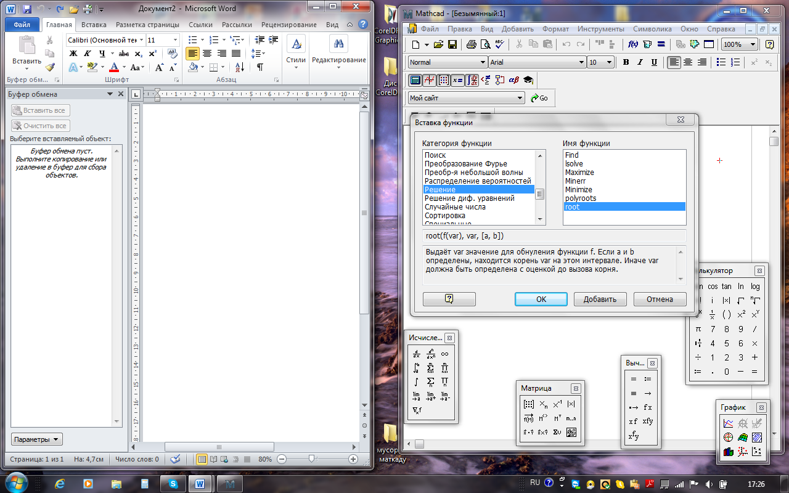Insert definite integral from the calculus palette

(417, 369)
